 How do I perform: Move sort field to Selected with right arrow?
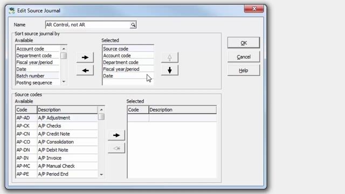point(85,58)
